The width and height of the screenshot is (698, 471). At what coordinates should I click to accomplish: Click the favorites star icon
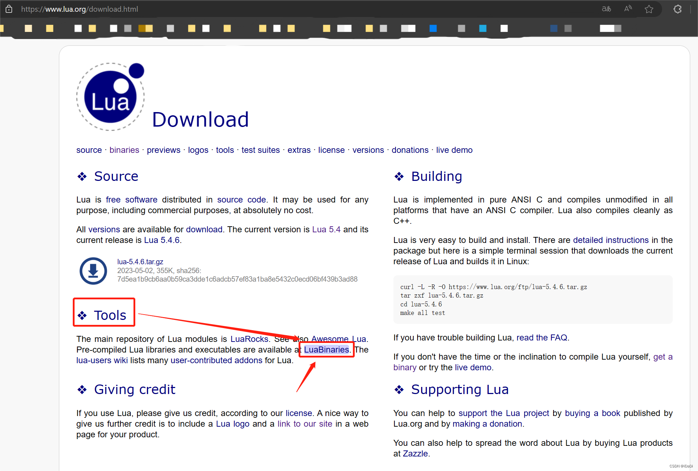point(649,9)
